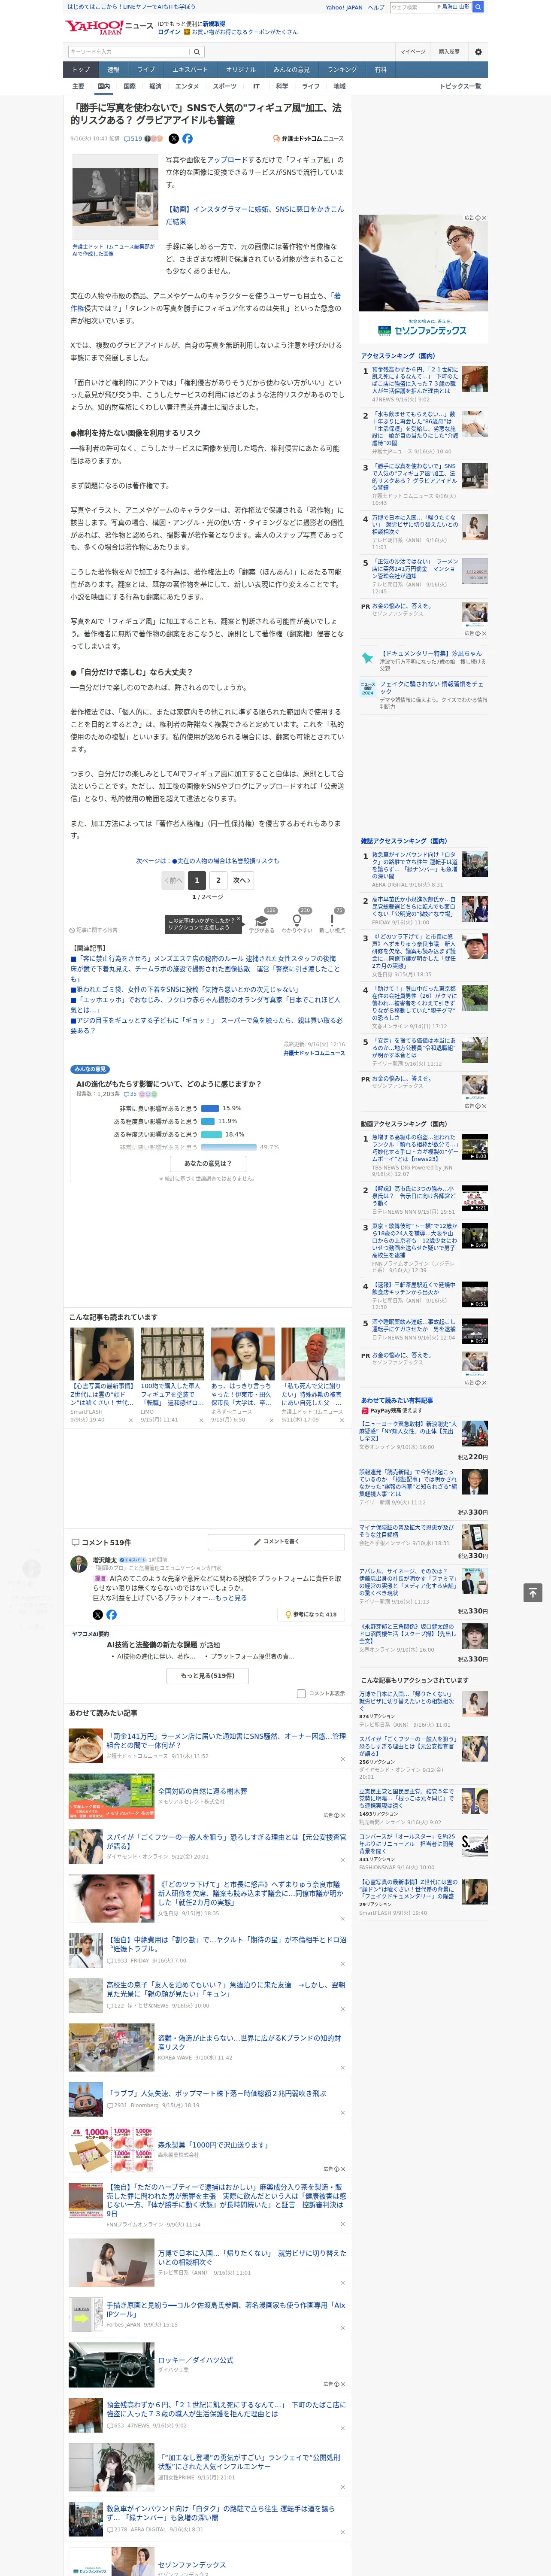Click the blue web search button at top
551x2576 pixels.
(478, 7)
